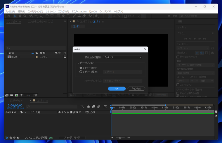Select the Eraser tool

tap(84, 16)
